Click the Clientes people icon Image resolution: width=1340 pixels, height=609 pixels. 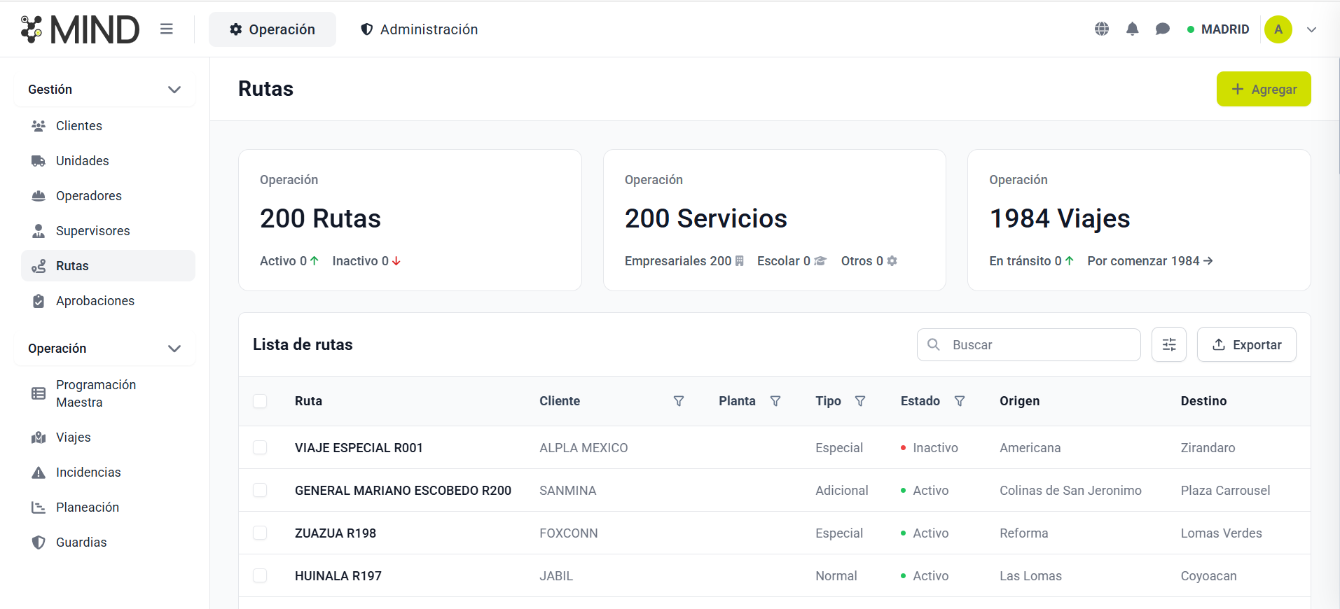[x=39, y=126]
